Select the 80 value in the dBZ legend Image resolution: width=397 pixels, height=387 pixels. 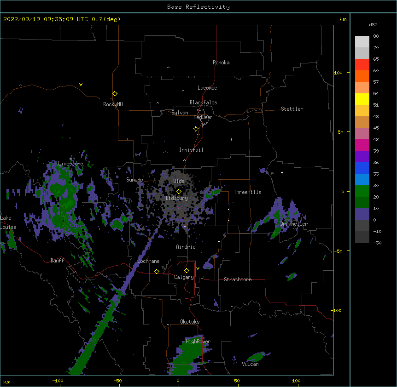click(376, 36)
